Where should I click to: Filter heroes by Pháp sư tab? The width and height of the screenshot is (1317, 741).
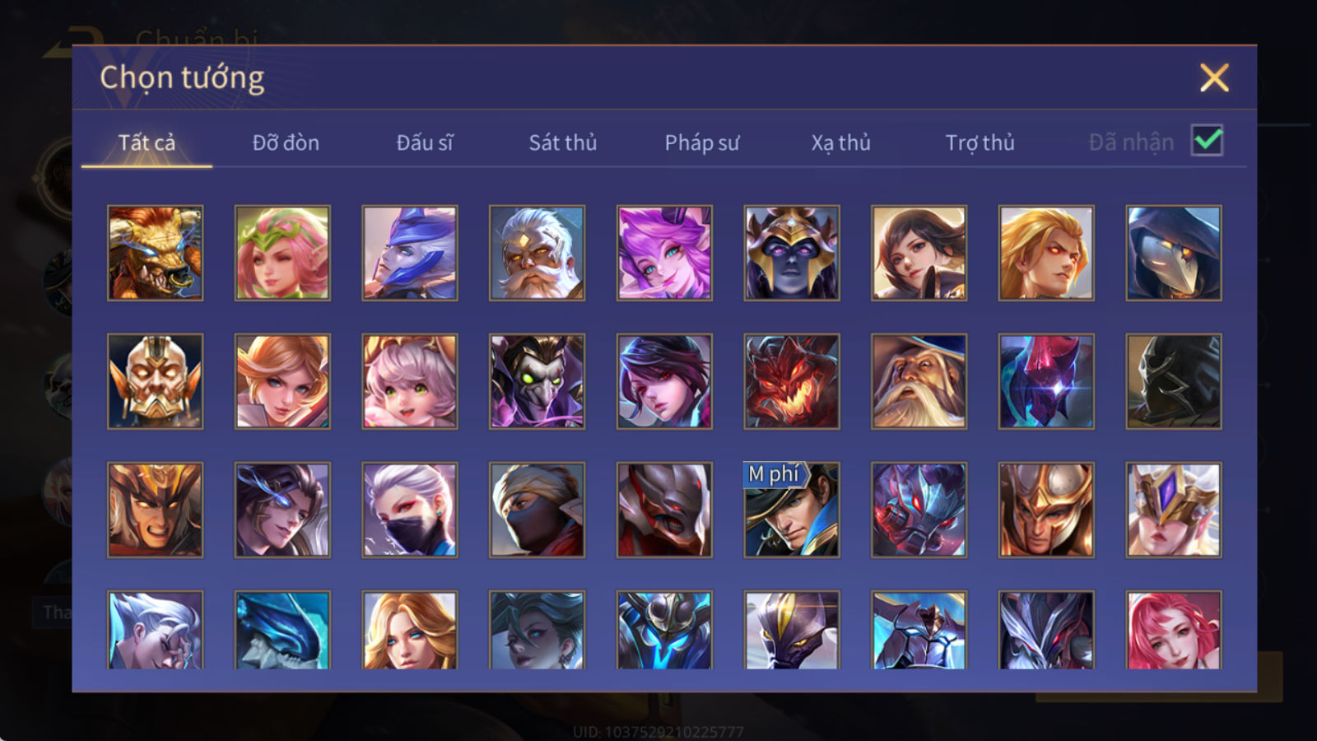701,142
